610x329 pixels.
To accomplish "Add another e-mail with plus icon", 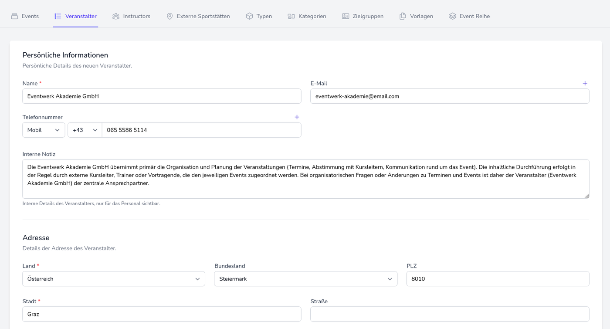I will point(585,83).
